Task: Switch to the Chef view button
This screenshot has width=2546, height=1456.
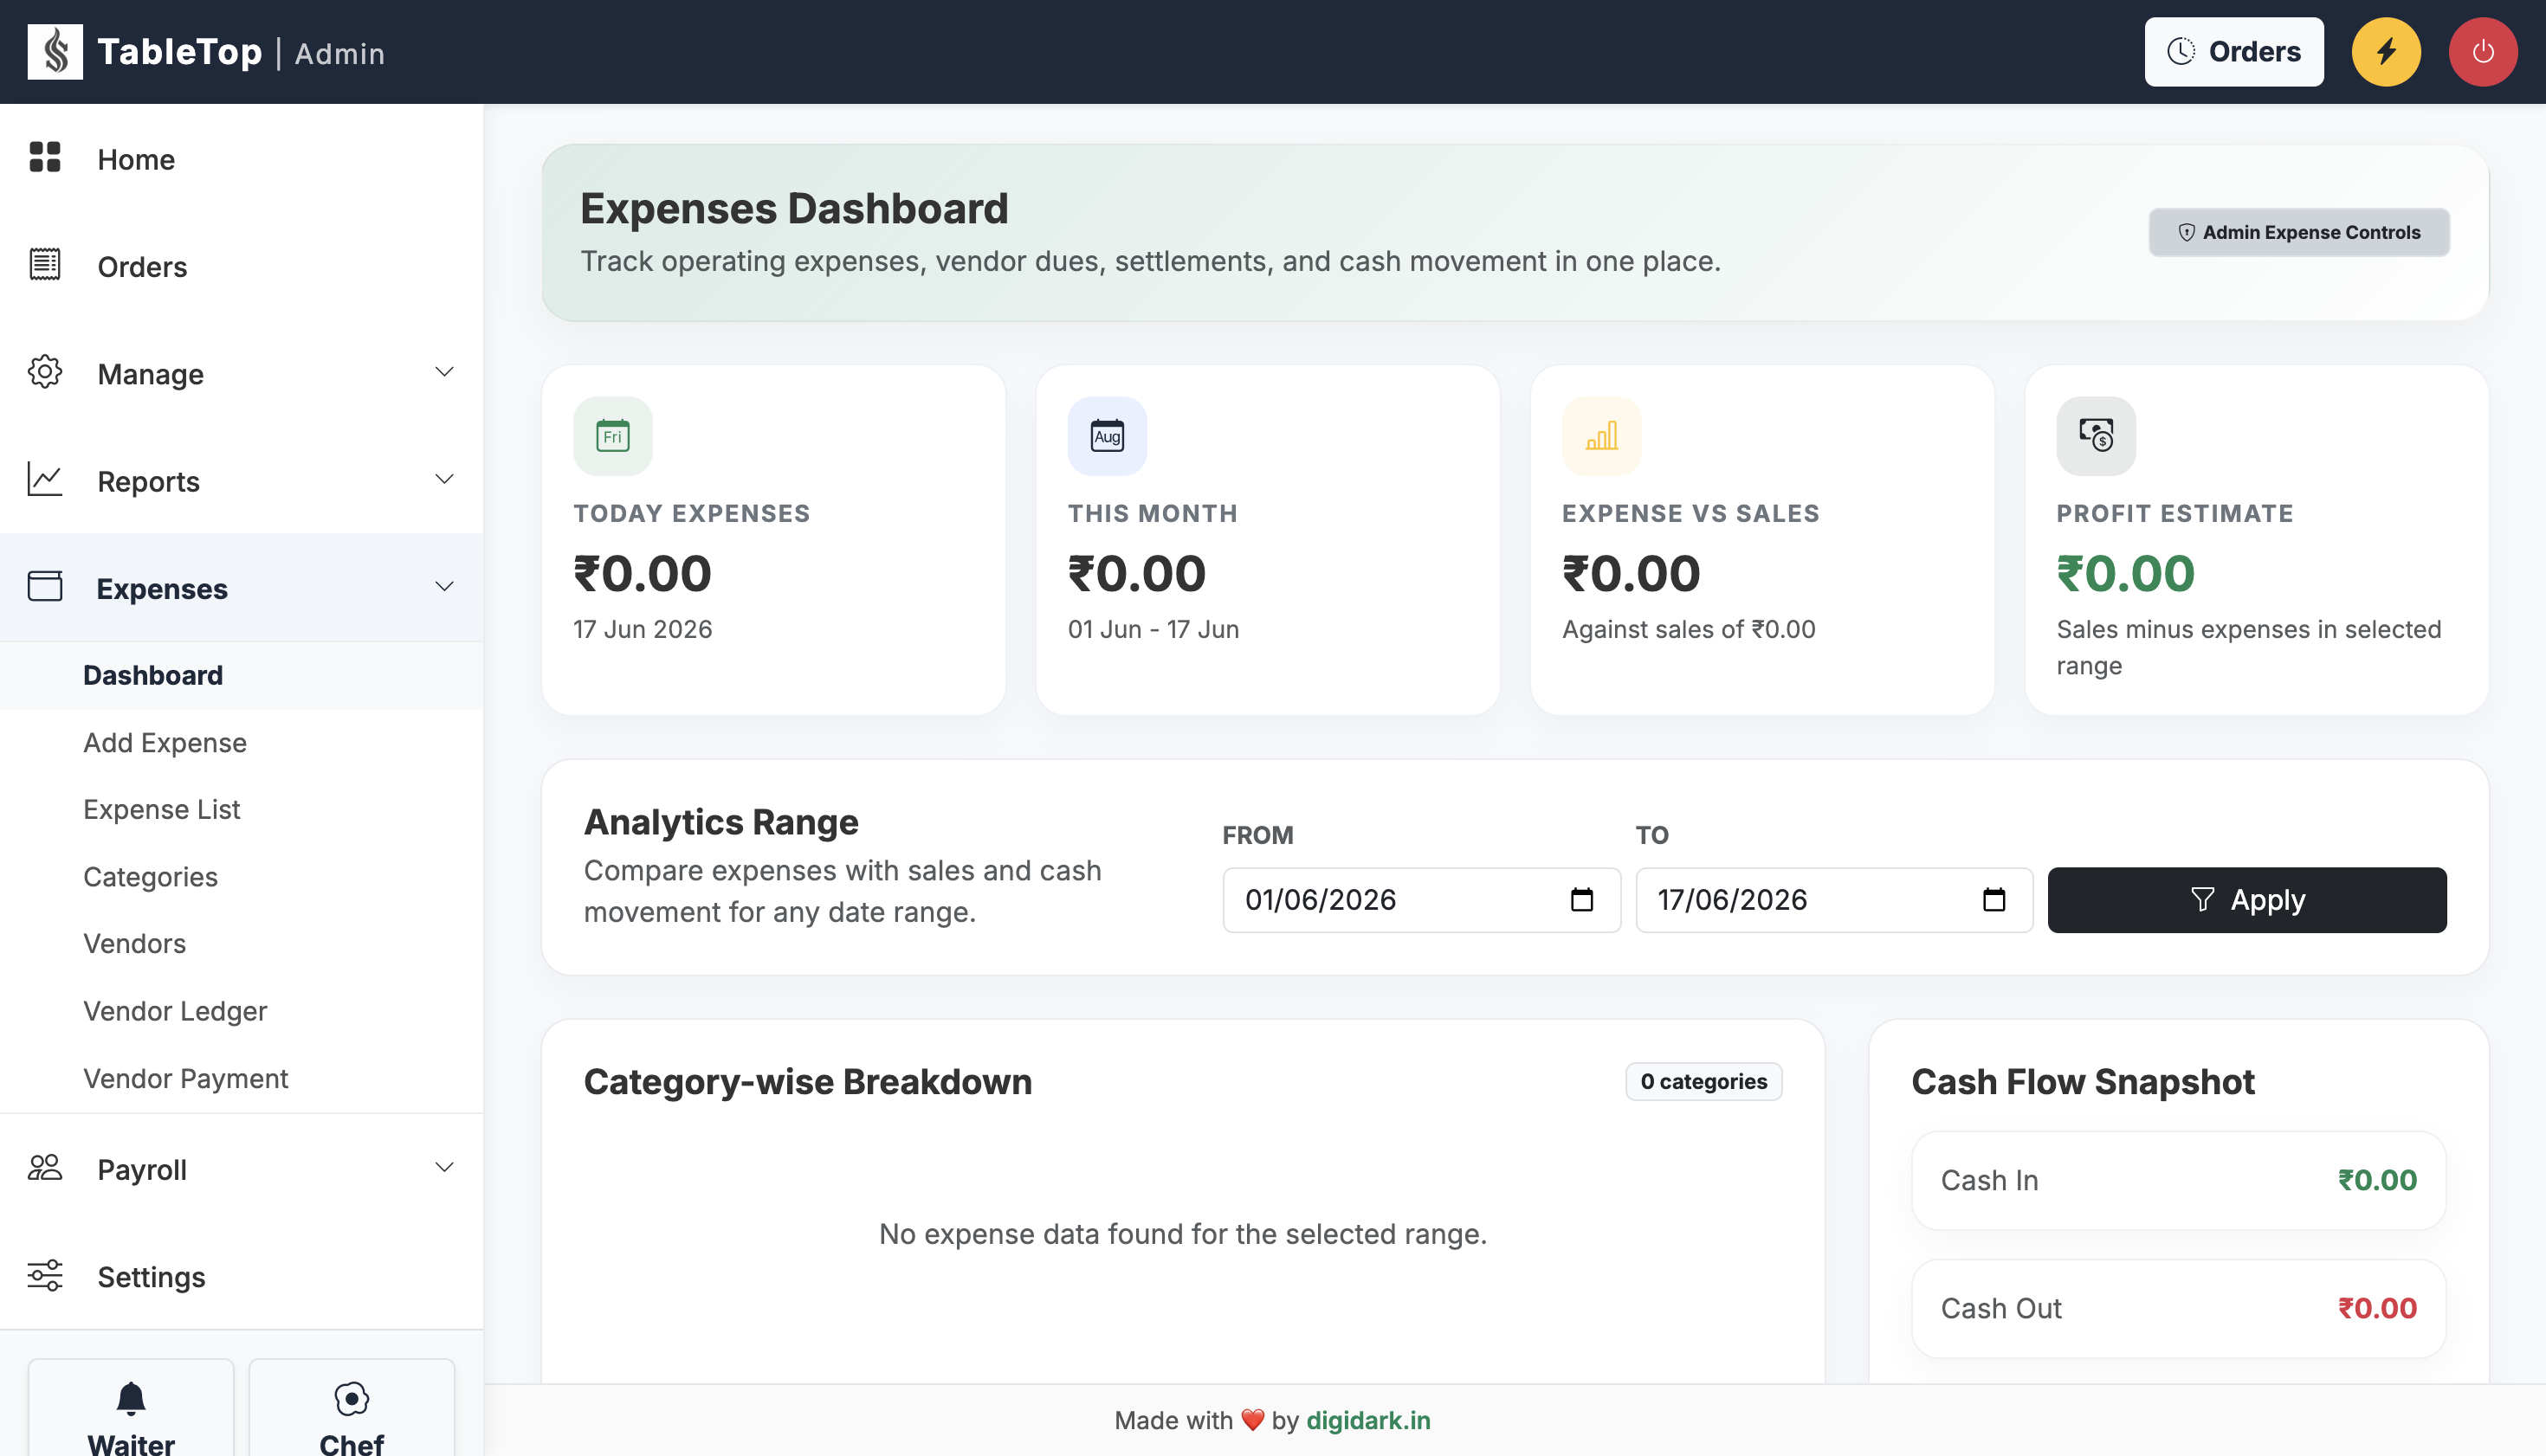Action: (x=351, y=1408)
